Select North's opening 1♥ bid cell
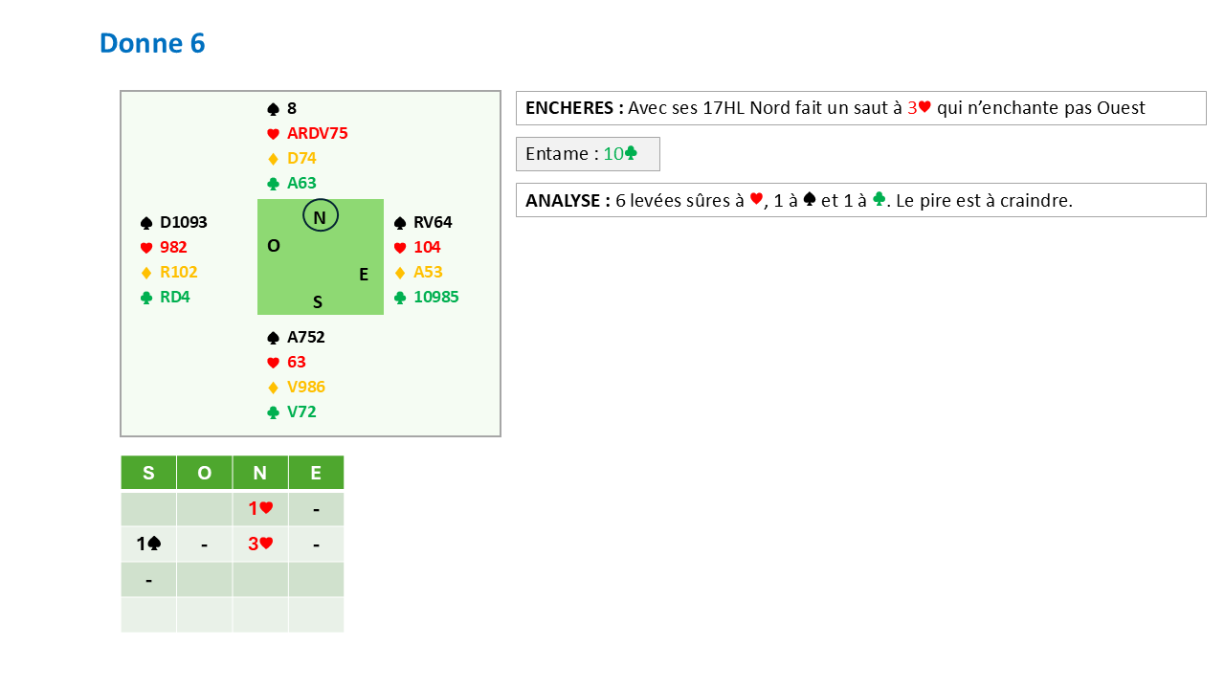This screenshot has height=689, width=1225. (x=260, y=509)
